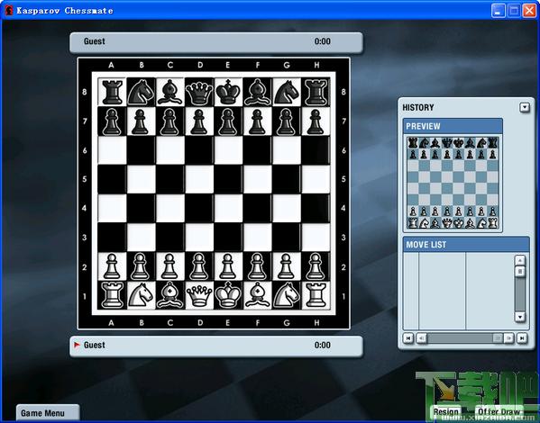Select the white rook on A1
The image size is (540, 423).
[x=112, y=295]
